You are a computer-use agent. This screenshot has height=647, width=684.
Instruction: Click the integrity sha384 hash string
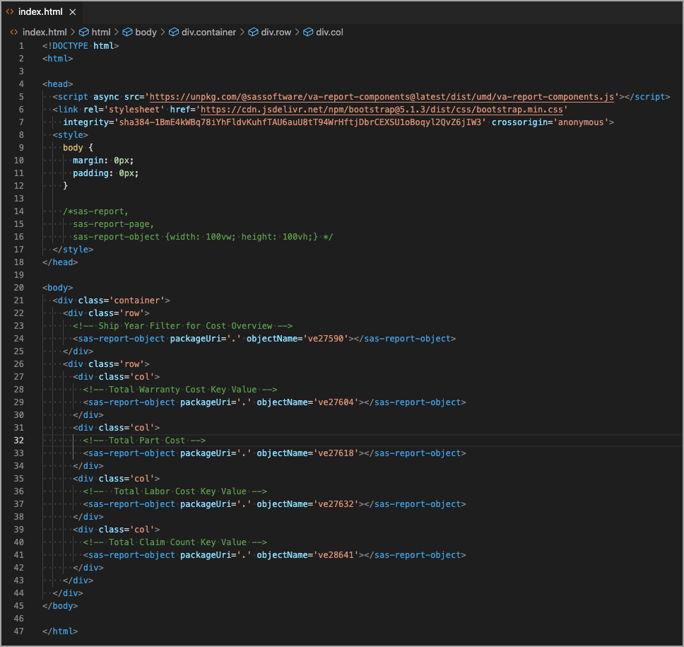tap(301, 122)
